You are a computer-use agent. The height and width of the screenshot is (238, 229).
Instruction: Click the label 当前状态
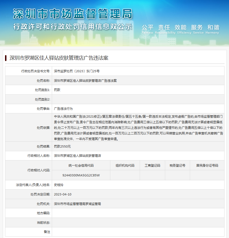[x=43, y=223]
